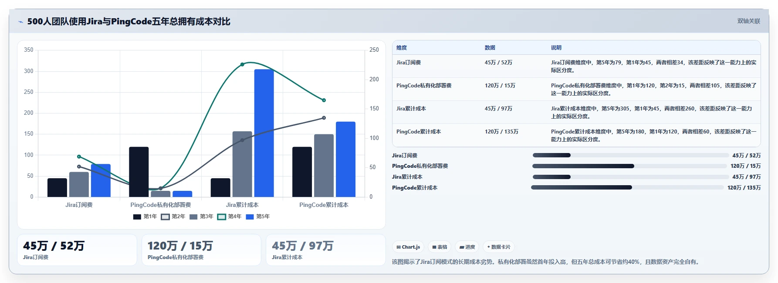Image resolution: width=778 pixels, height=283 pixels.
Task: Click the tall blue 第5年 bar of Jira累计成本
Action: point(264,133)
